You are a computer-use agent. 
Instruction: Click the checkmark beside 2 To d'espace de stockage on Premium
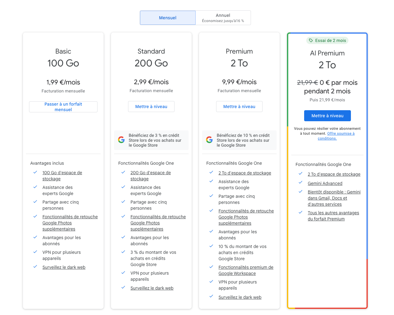point(211,173)
